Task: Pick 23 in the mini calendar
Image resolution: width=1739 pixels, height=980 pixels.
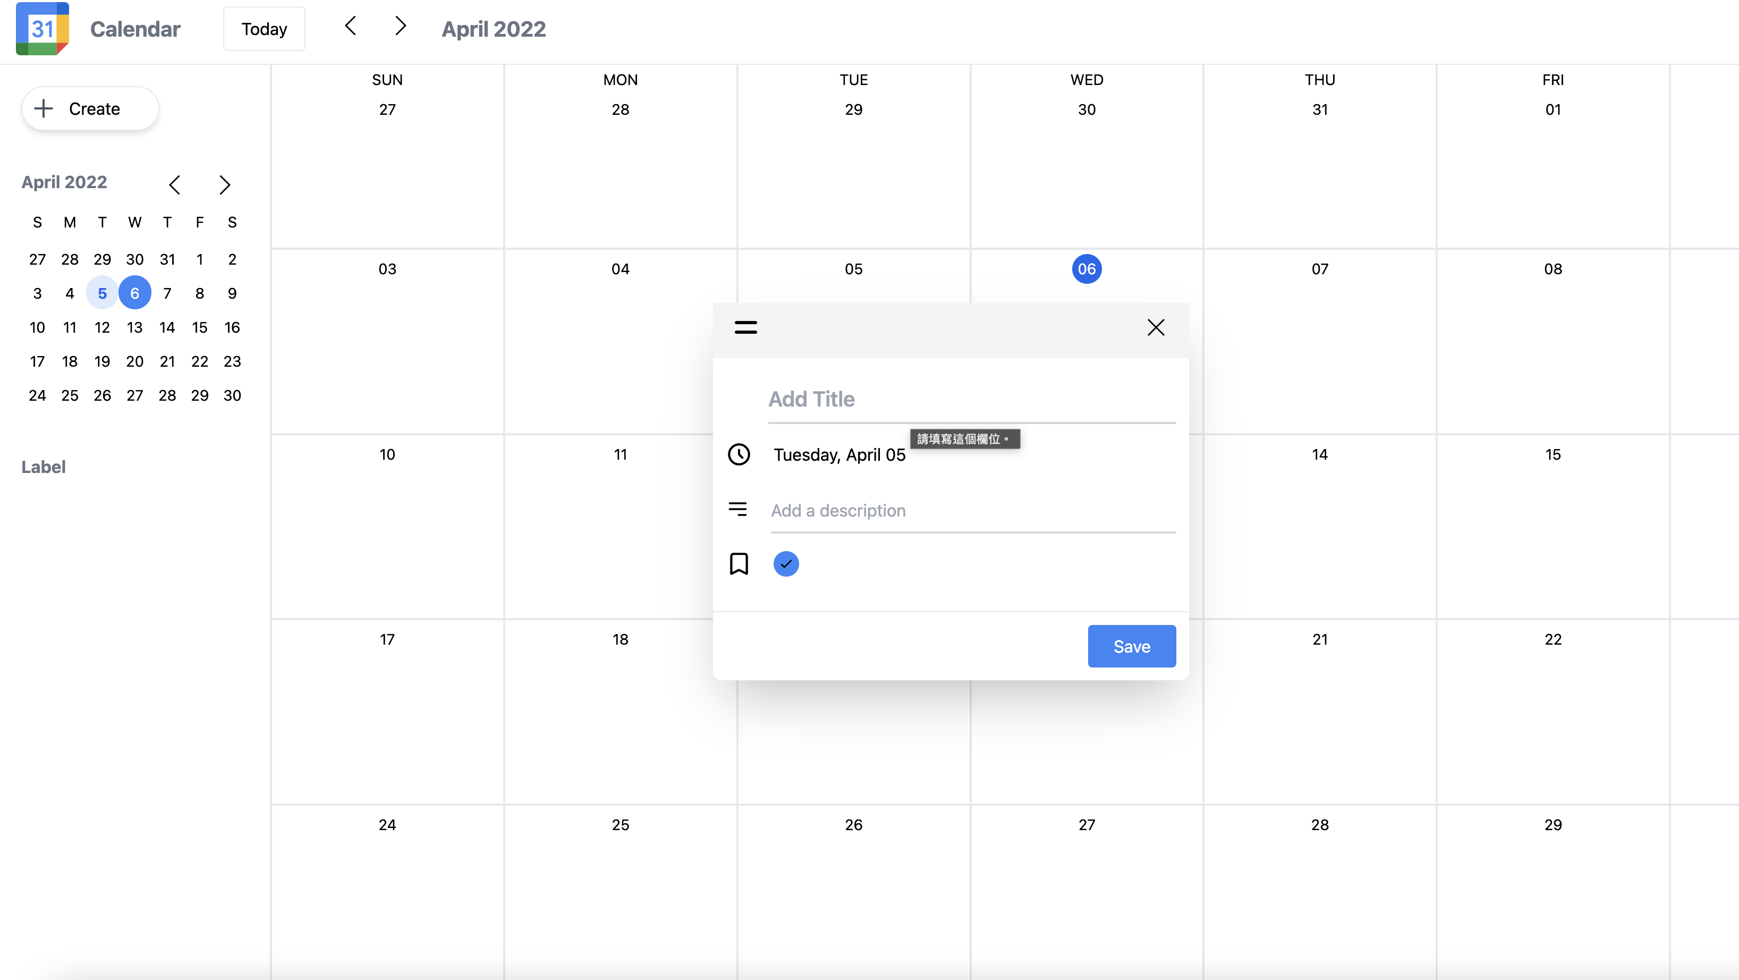Action: tap(232, 361)
